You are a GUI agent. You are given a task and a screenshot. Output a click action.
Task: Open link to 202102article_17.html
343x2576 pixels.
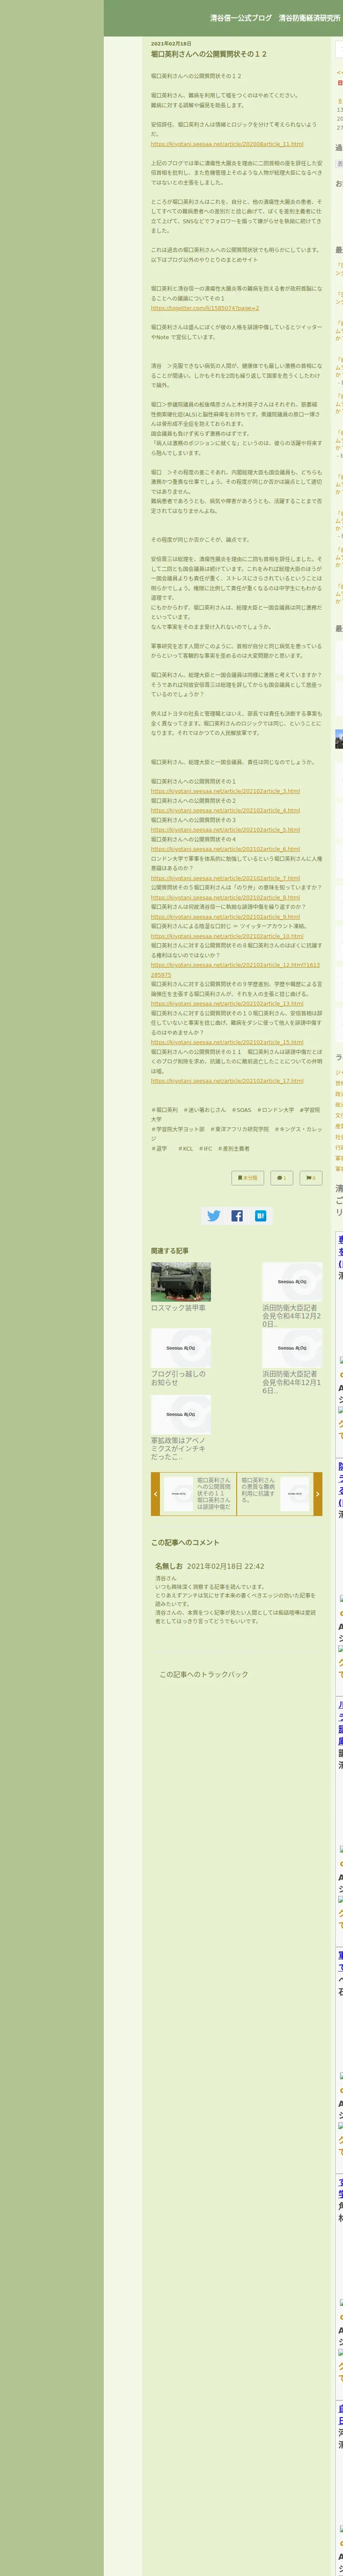(x=227, y=1080)
